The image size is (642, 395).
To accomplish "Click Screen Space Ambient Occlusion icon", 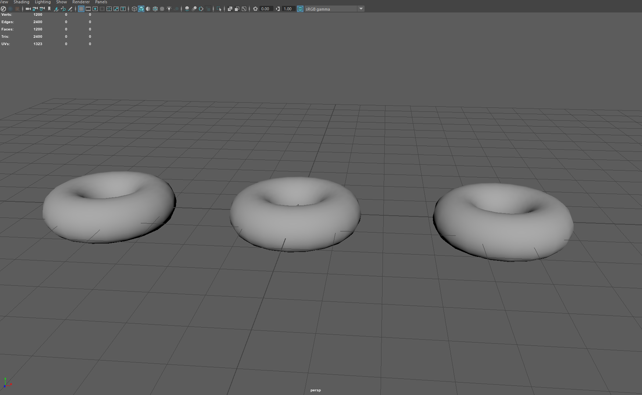I will click(187, 9).
